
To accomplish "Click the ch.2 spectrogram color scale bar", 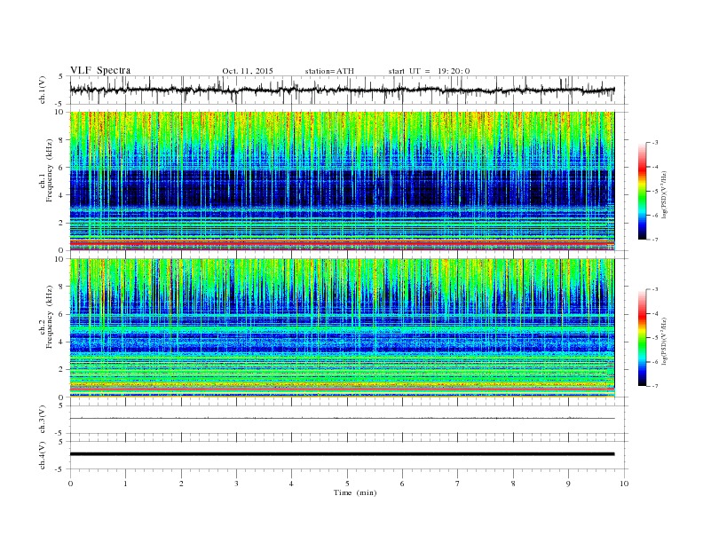I will tap(643, 338).
